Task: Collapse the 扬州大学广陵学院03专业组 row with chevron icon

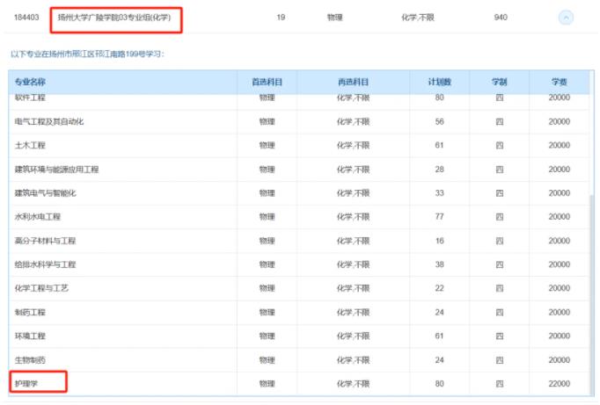Action: (566, 18)
